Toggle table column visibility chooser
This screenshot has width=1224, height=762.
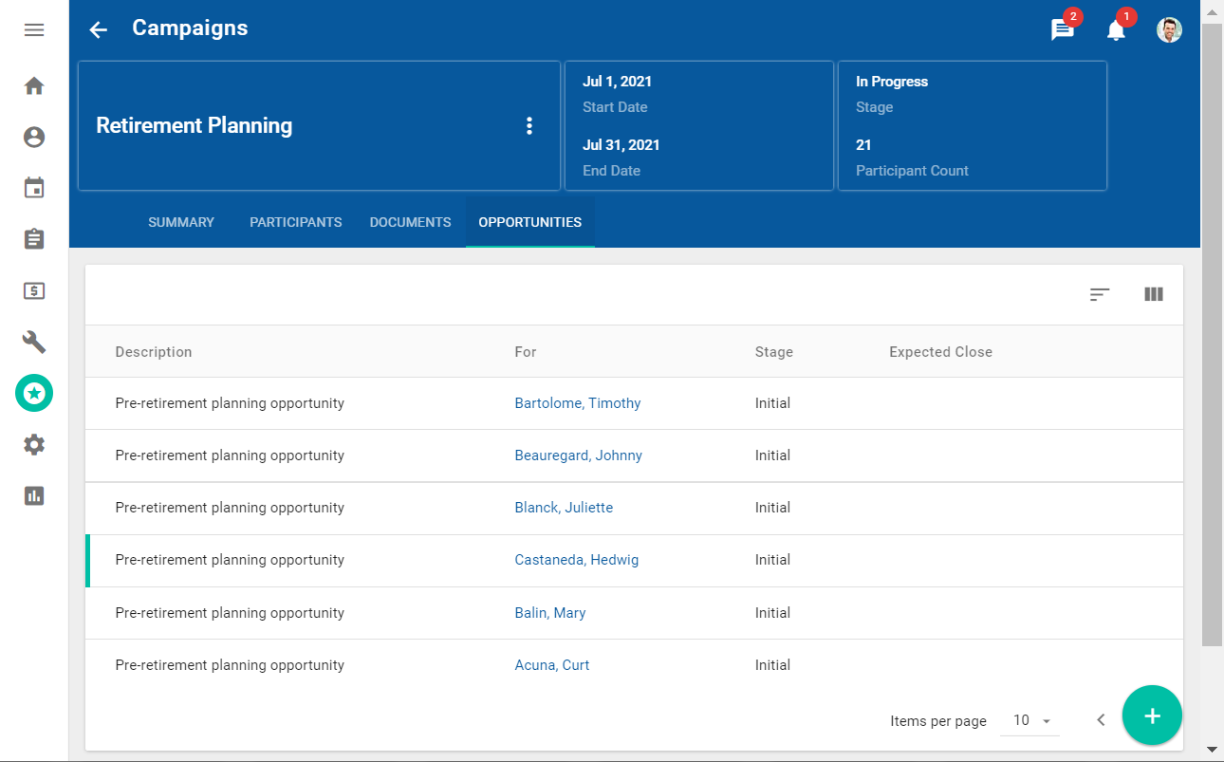tap(1154, 294)
